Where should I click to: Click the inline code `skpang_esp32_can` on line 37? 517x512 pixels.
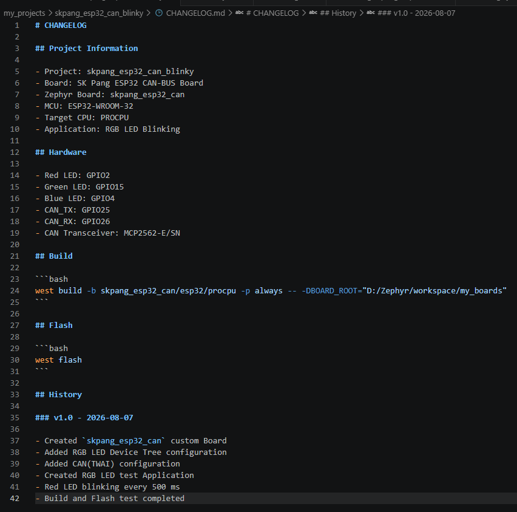tap(124, 441)
